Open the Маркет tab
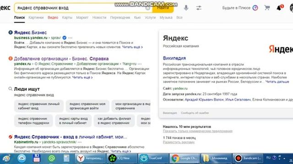Screen dimensions: 293x164 [82, 17]
